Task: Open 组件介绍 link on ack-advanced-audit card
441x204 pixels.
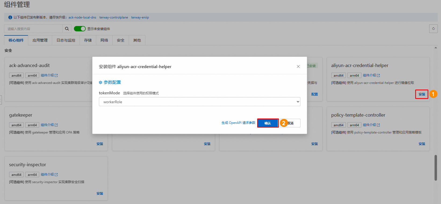Action: (47, 75)
